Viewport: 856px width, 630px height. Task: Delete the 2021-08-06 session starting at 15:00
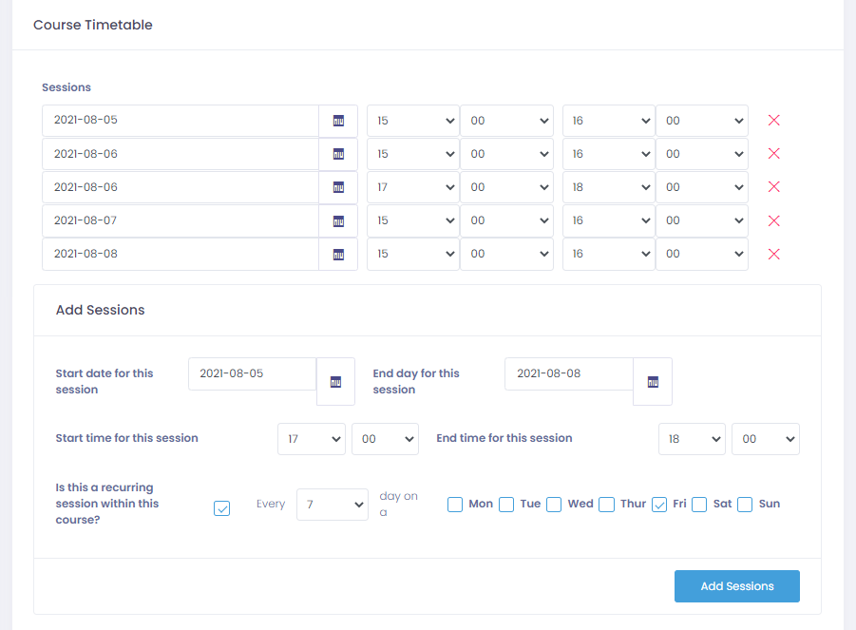click(x=773, y=154)
